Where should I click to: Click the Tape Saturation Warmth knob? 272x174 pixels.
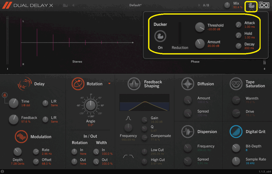(236, 100)
